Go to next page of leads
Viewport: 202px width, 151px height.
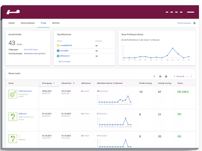pos(191,76)
